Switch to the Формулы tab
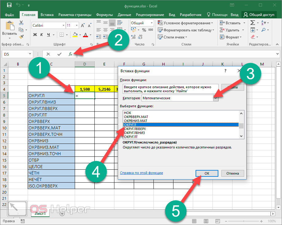This screenshot has width=282, height=225. [105, 15]
